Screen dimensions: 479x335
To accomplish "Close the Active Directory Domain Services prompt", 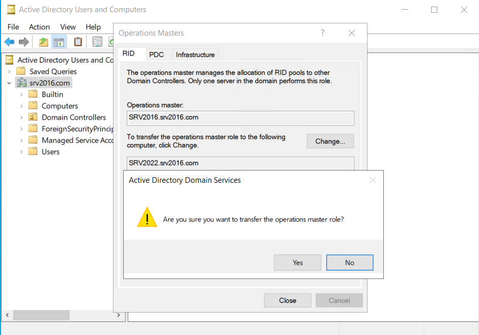I will click(373, 180).
